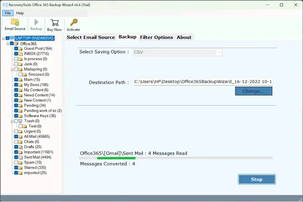Check the Snoozed (0) checkbox

[20, 74]
